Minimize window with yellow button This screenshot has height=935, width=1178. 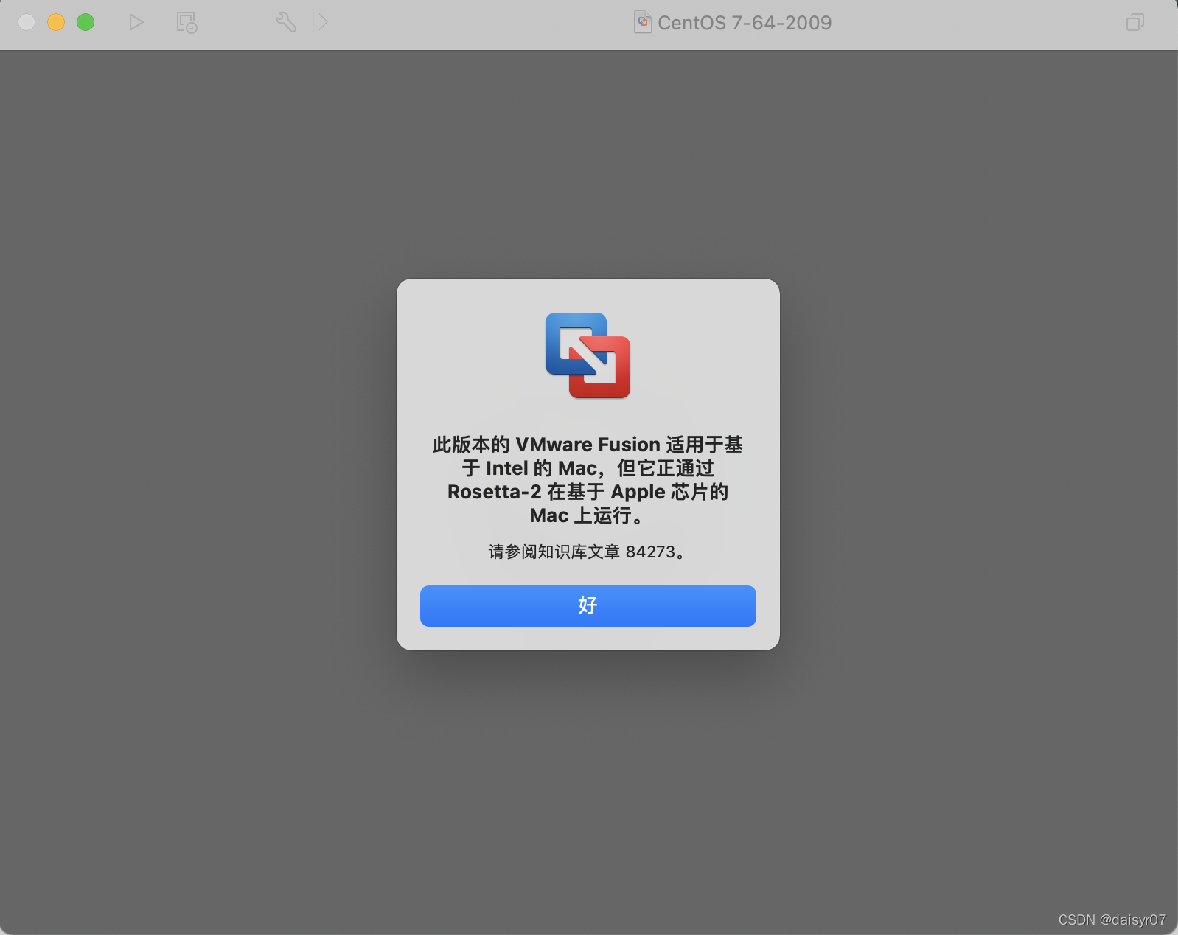56,22
